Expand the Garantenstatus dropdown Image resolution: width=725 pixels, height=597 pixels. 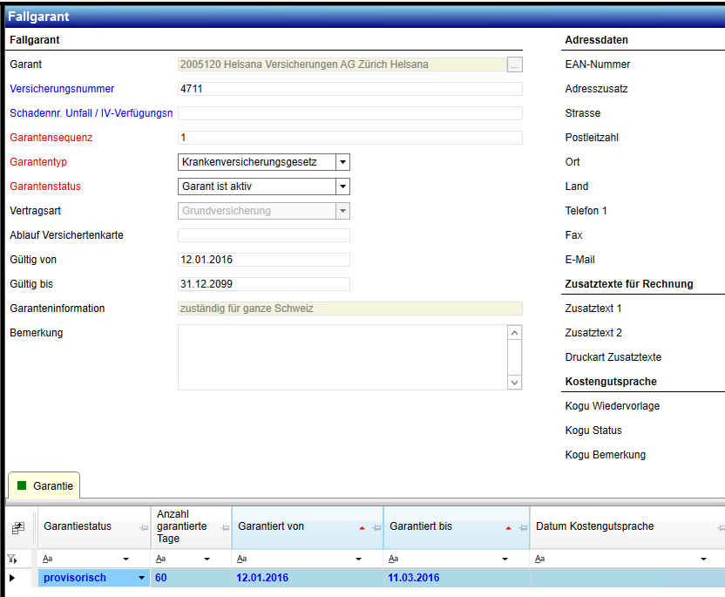[x=342, y=187]
